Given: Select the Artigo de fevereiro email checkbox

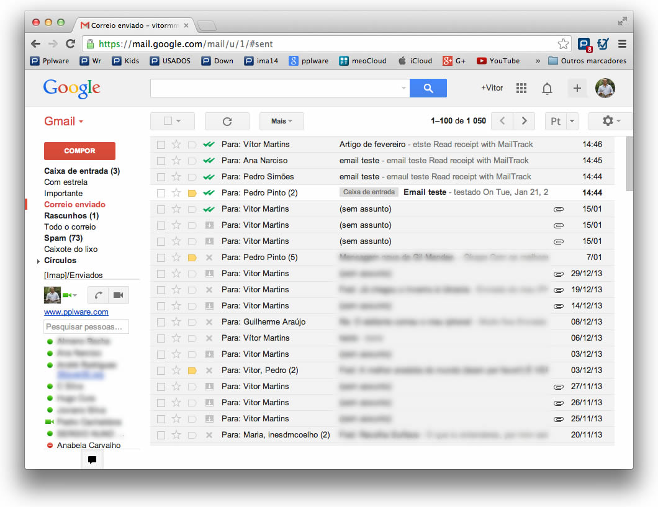Looking at the screenshot, I should [160, 144].
